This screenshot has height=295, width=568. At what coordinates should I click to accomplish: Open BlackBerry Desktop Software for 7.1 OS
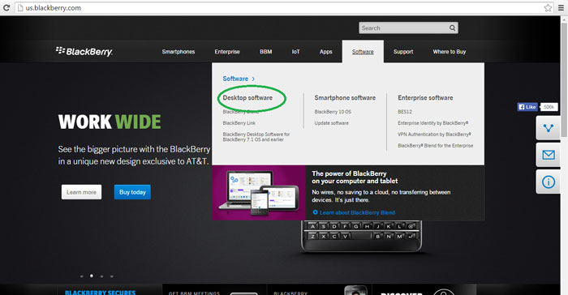tap(256, 137)
